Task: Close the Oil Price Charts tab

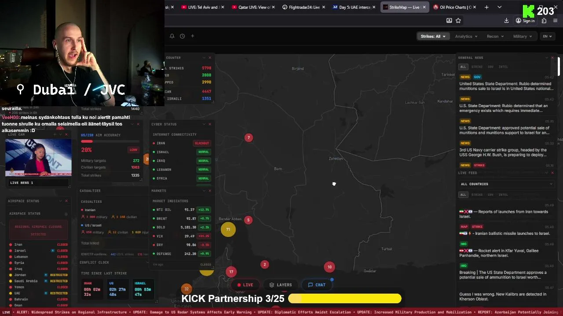Action: click(474, 7)
